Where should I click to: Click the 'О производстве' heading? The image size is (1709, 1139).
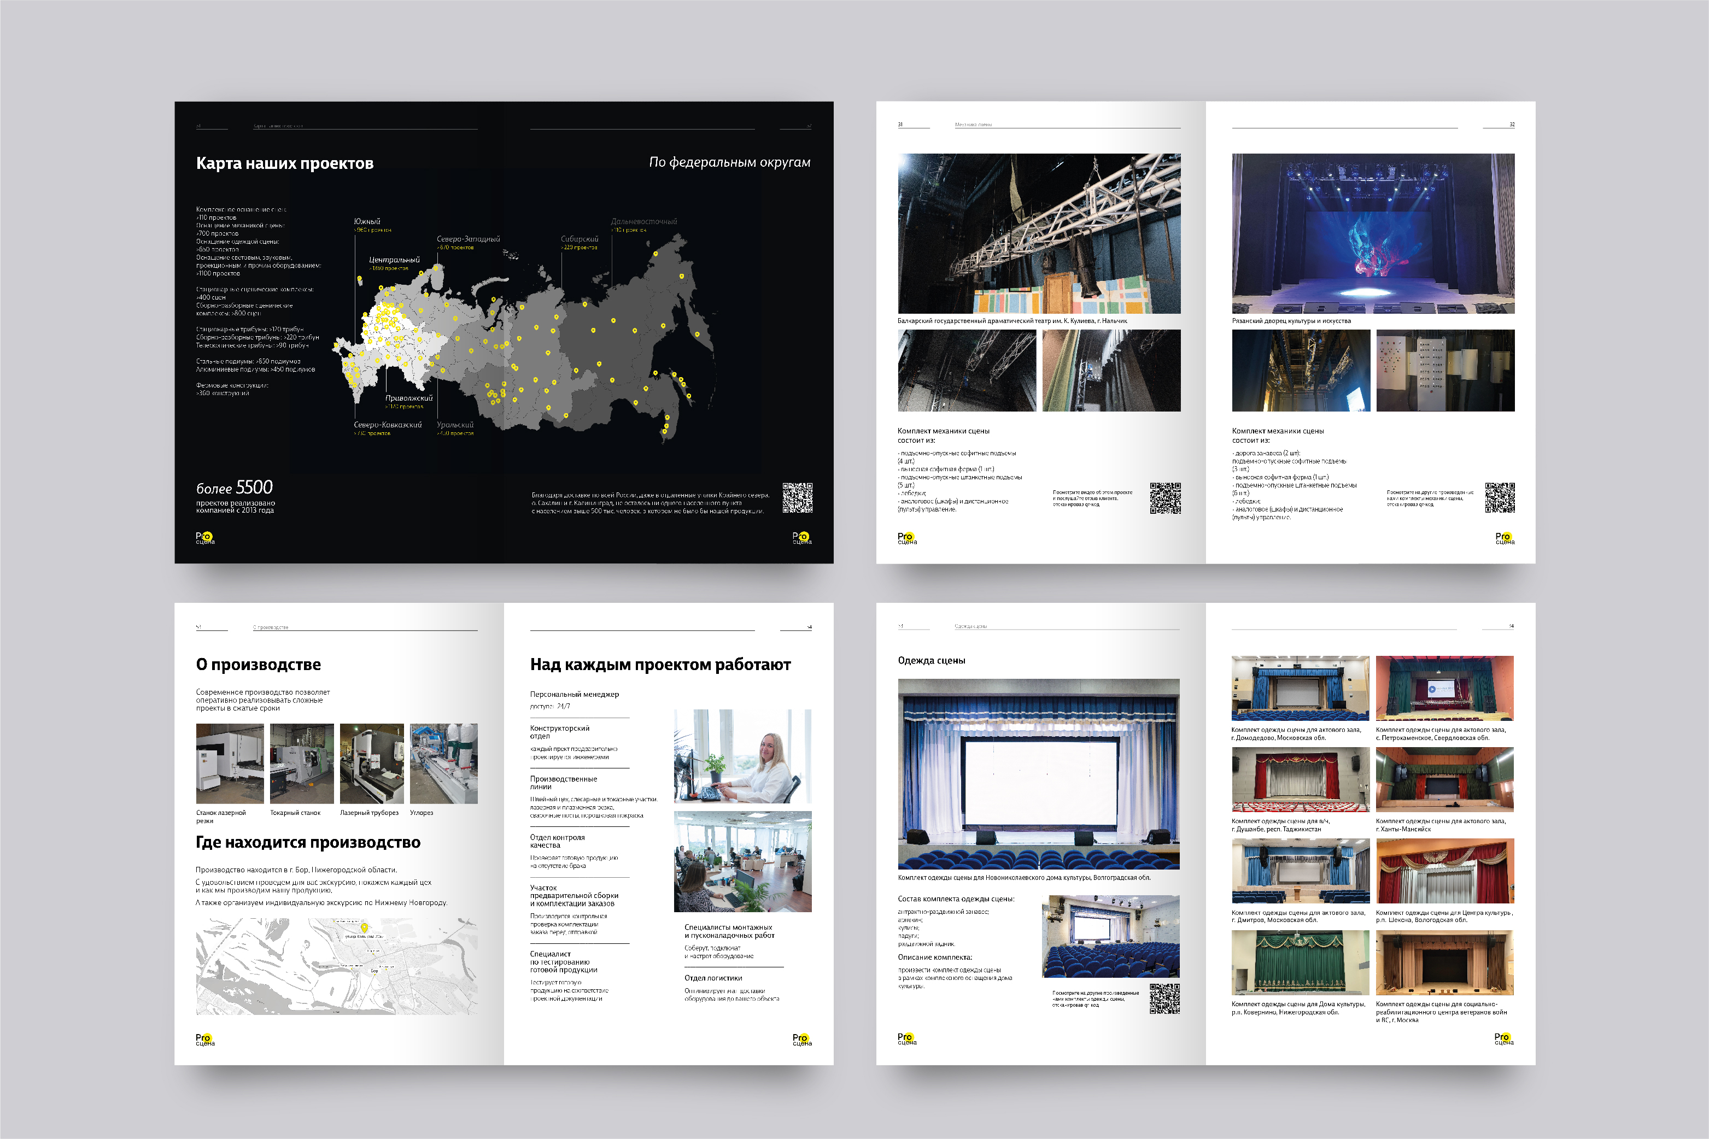pos(258,665)
